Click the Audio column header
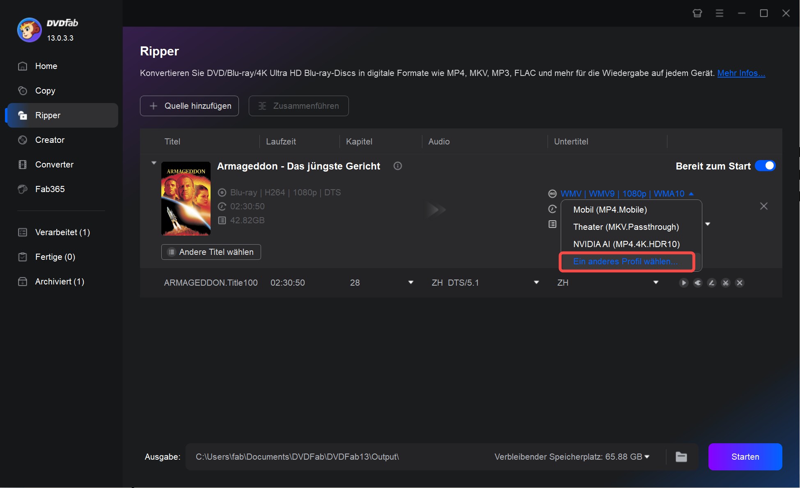This screenshot has width=800, height=488. pos(439,142)
